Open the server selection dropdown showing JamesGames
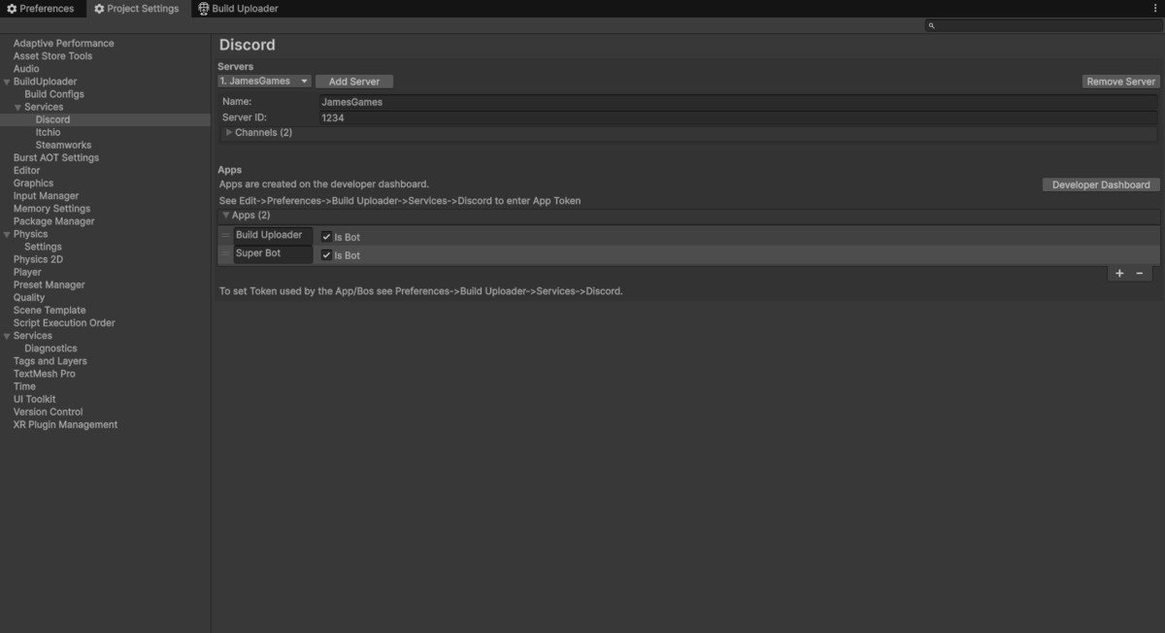This screenshot has height=633, width=1165. (x=264, y=81)
